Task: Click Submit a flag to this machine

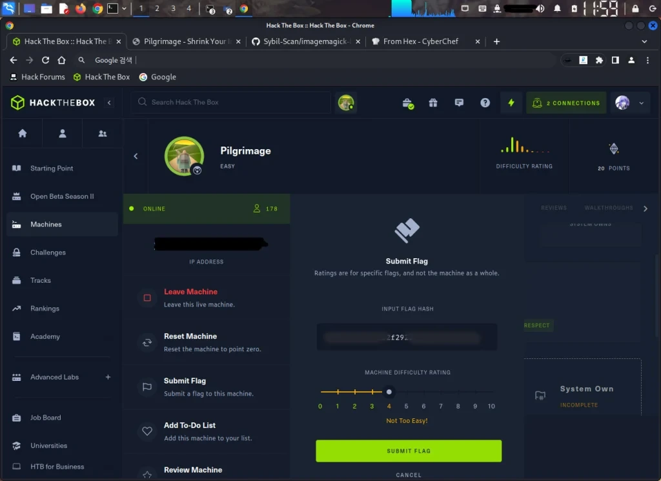Action: point(207,387)
